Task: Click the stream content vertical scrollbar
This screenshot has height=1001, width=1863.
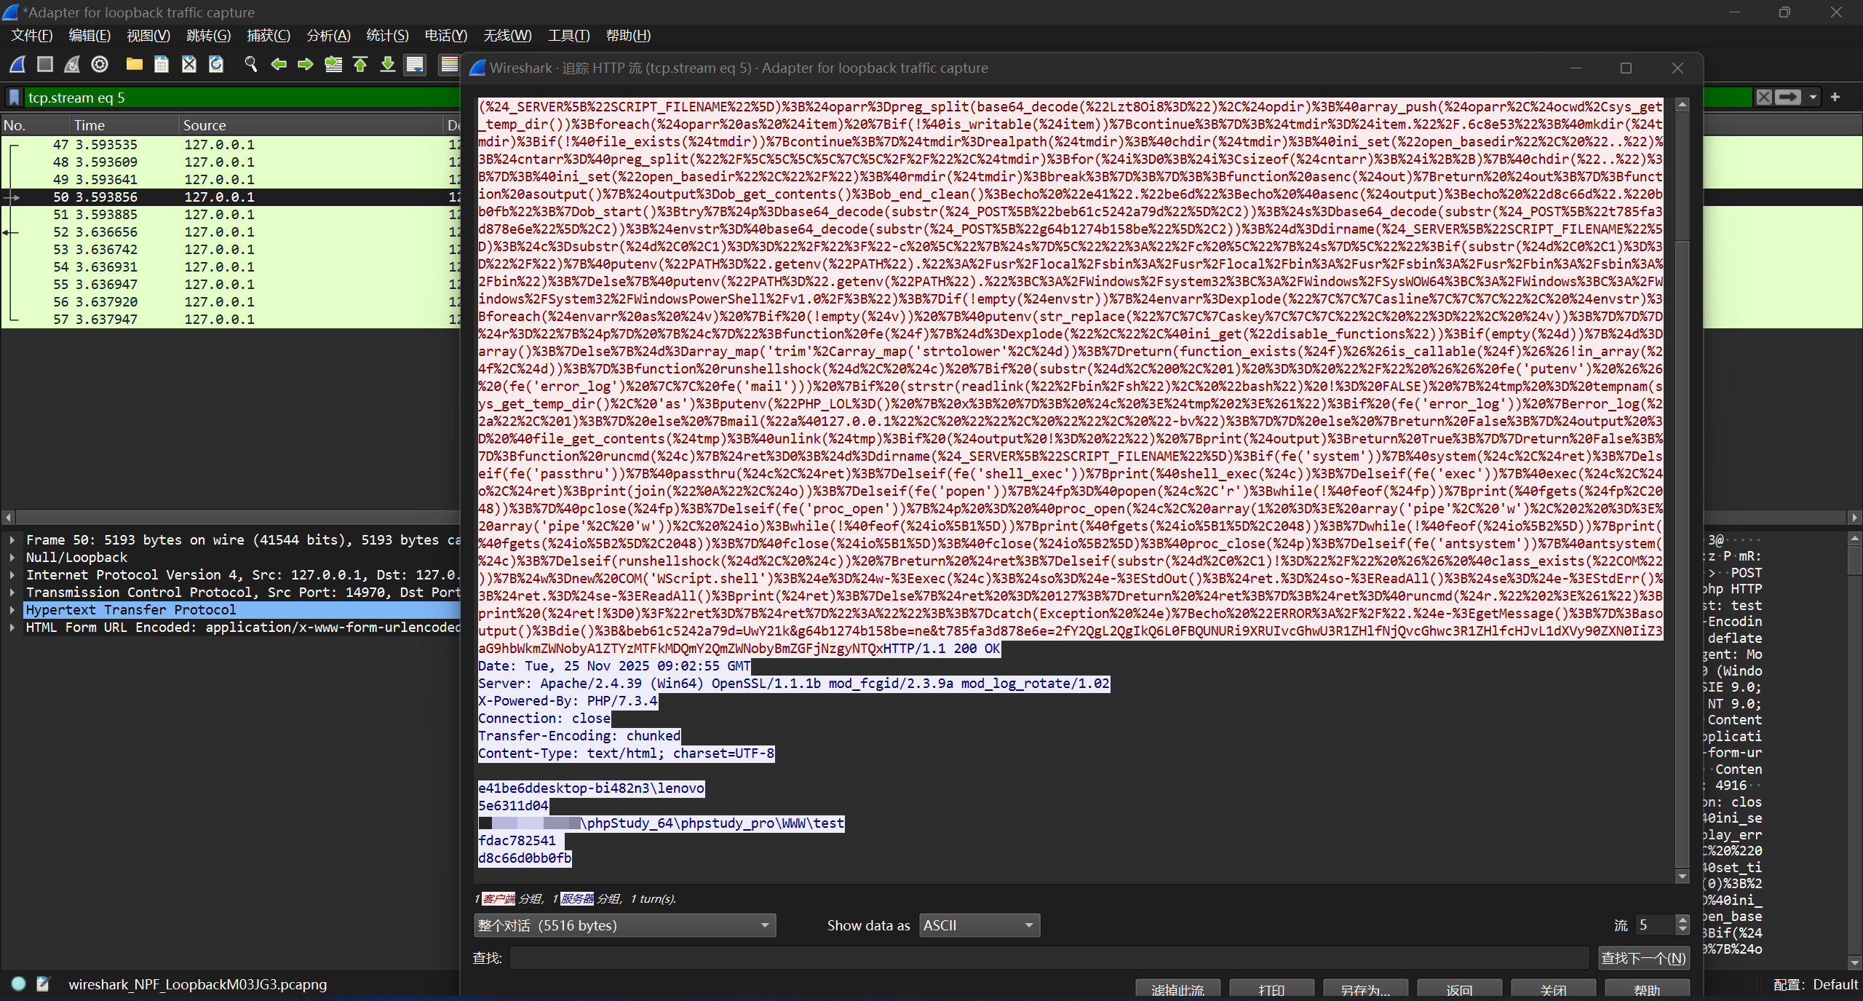Action: click(x=1682, y=510)
